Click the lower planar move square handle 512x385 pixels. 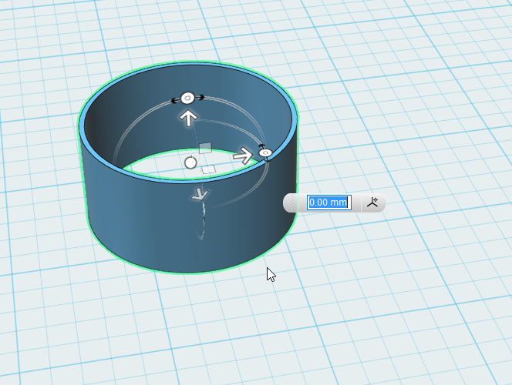pyautogui.click(x=208, y=169)
